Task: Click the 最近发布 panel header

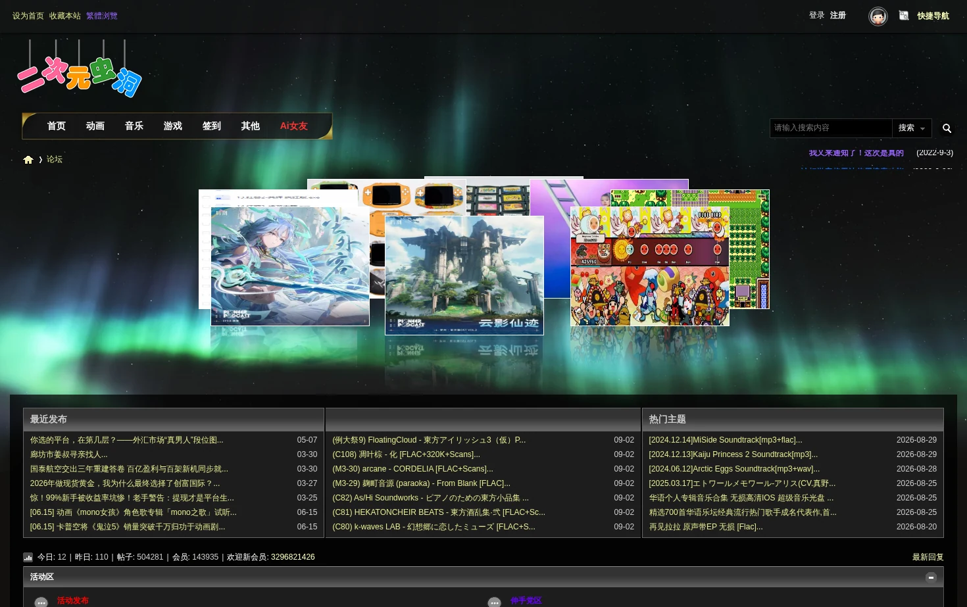Action: click(174, 420)
